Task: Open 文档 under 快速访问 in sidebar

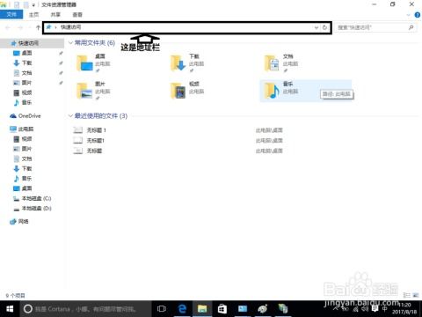Action: click(x=26, y=73)
